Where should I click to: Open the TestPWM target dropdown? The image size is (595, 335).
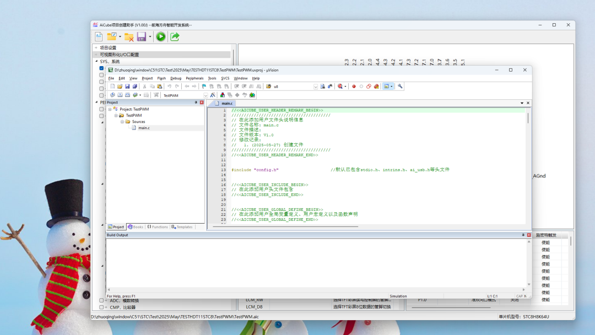(206, 95)
